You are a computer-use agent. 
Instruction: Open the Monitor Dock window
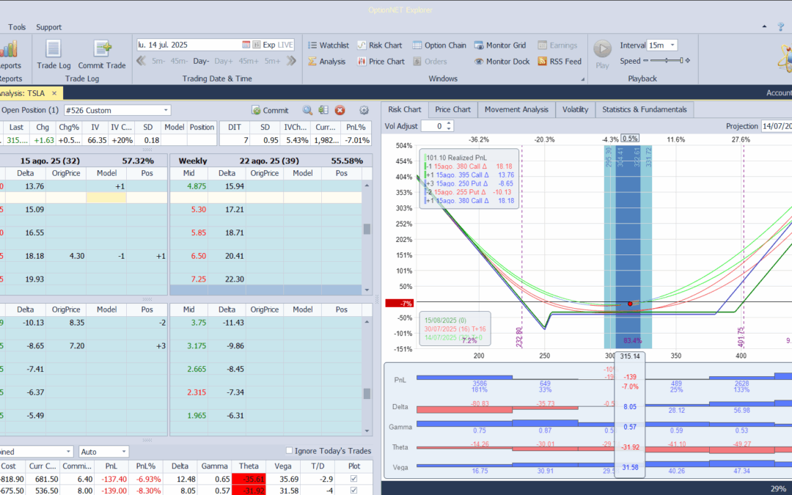pos(502,61)
